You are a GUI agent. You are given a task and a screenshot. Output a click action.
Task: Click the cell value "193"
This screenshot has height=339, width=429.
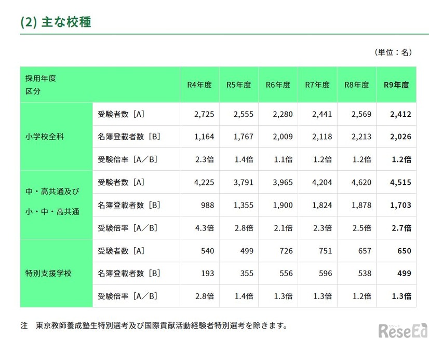point(208,274)
